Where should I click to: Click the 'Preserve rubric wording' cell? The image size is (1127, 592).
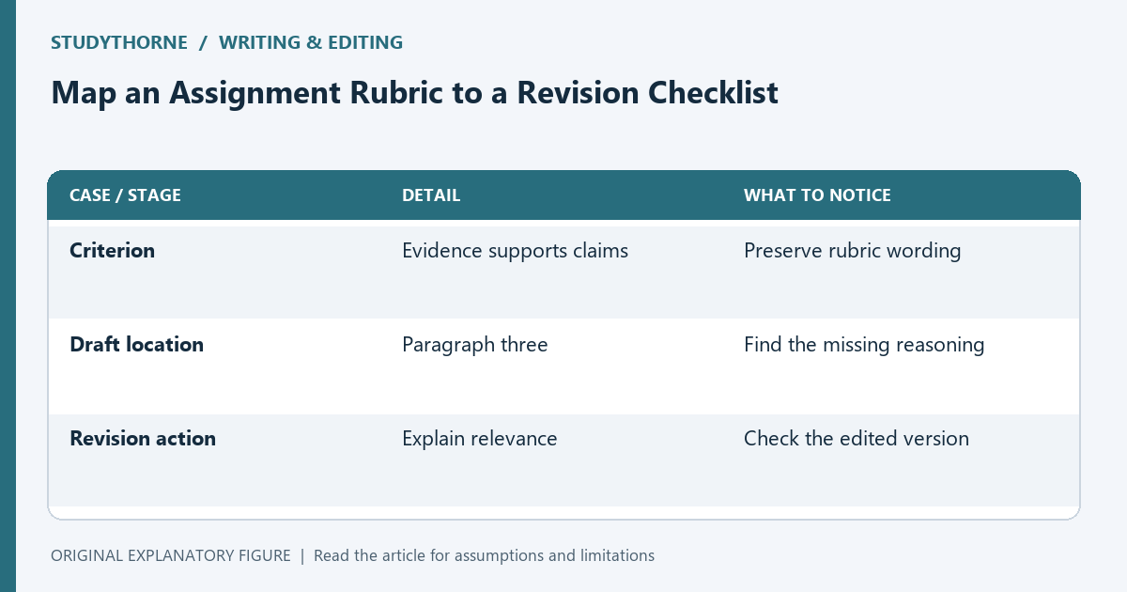[x=852, y=251]
